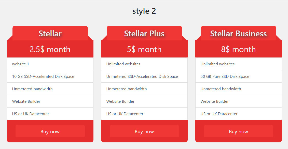Click the 8$ month price

(x=239, y=49)
